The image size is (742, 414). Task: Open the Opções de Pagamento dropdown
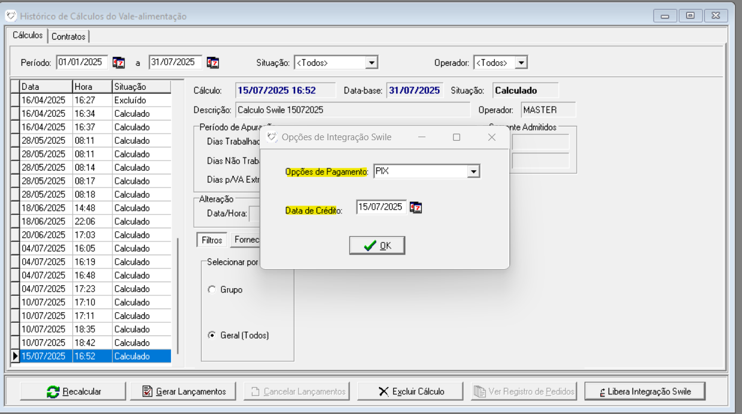point(474,172)
